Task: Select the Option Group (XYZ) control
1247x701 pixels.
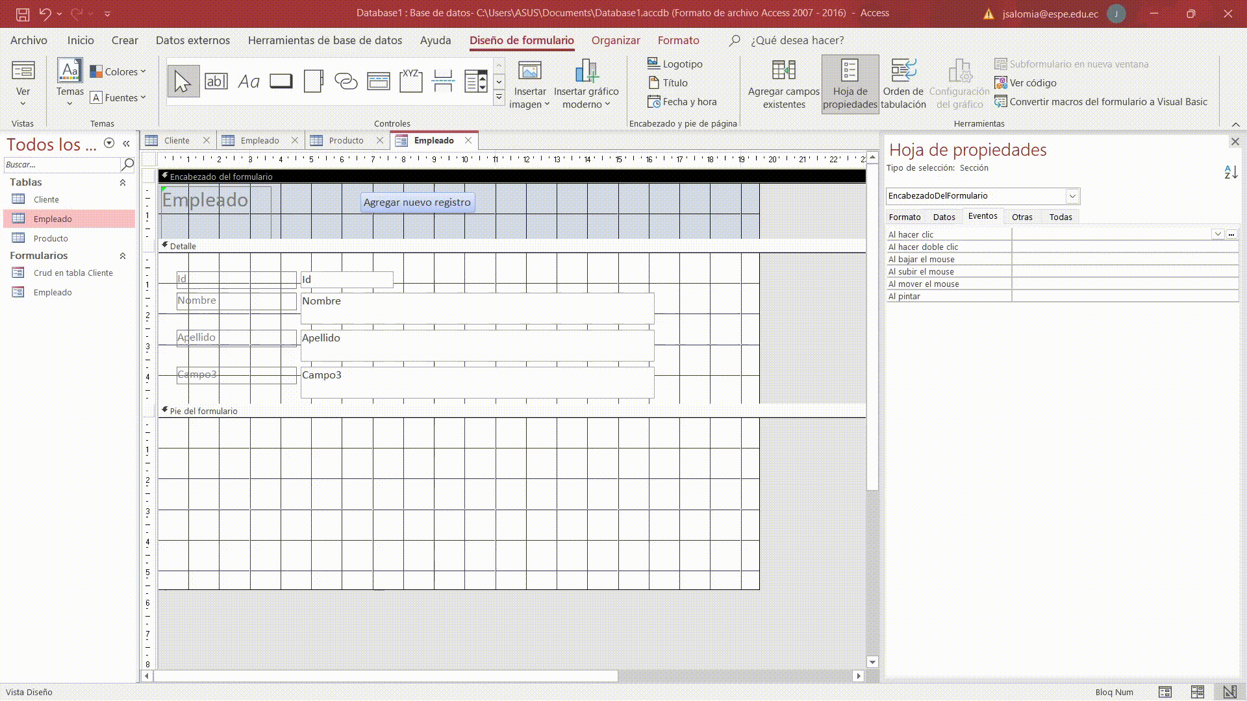Action: pyautogui.click(x=411, y=81)
